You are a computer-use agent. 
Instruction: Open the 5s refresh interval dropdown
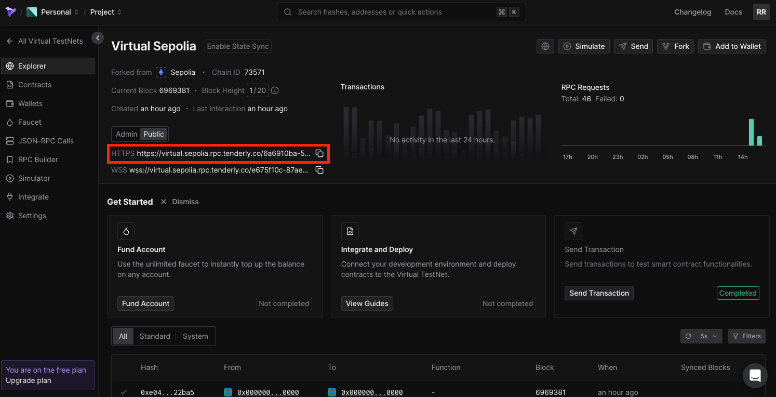pos(709,336)
